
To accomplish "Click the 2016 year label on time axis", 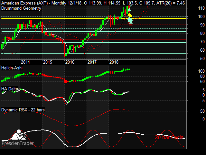I will (70, 62).
